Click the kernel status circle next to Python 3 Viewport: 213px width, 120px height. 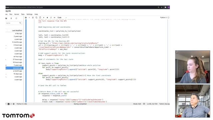tap(168, 18)
